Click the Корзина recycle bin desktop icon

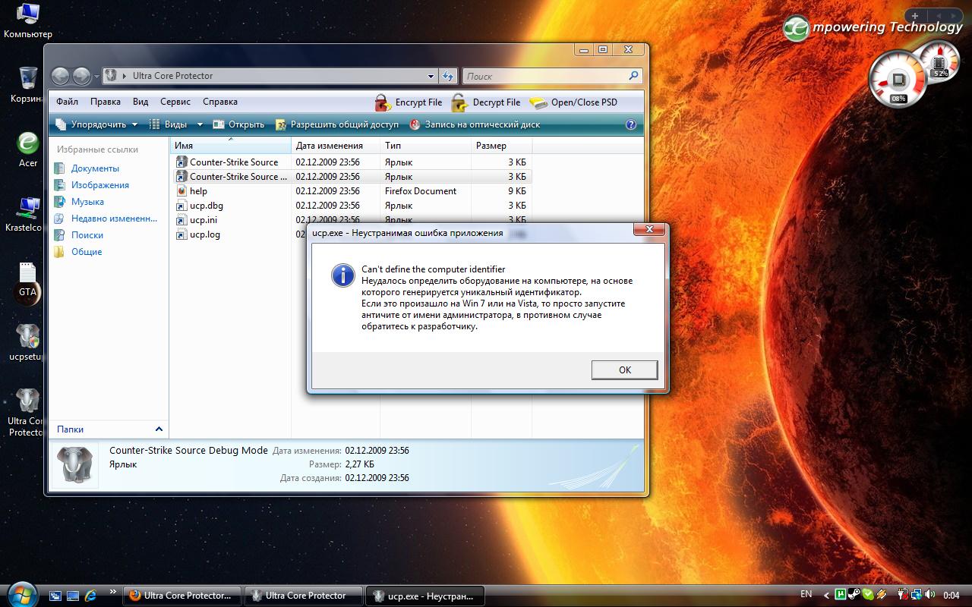coord(28,85)
